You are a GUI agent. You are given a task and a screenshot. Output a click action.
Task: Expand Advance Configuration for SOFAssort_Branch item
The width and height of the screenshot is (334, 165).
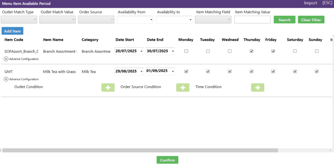(x=6, y=59)
